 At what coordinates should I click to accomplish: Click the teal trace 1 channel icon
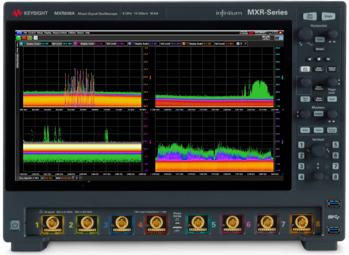(21, 43)
